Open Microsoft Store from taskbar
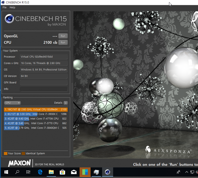Screen dimensions: 198x178 click(x=62, y=172)
